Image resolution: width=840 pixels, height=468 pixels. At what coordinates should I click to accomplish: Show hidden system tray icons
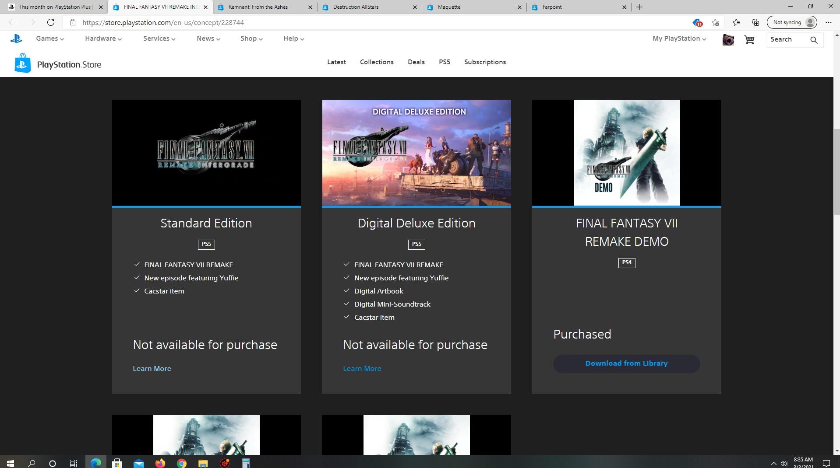pos(773,464)
